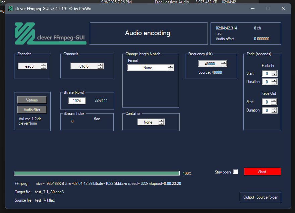The image size is (295, 213).
Task: Increase Frequency with up arrow
Action: coord(224,62)
